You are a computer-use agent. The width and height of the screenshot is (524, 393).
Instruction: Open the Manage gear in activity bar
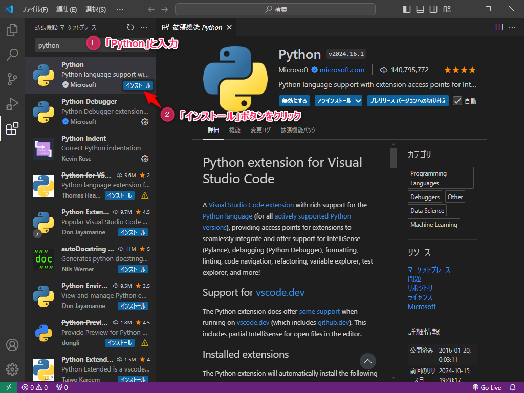pos(12,369)
